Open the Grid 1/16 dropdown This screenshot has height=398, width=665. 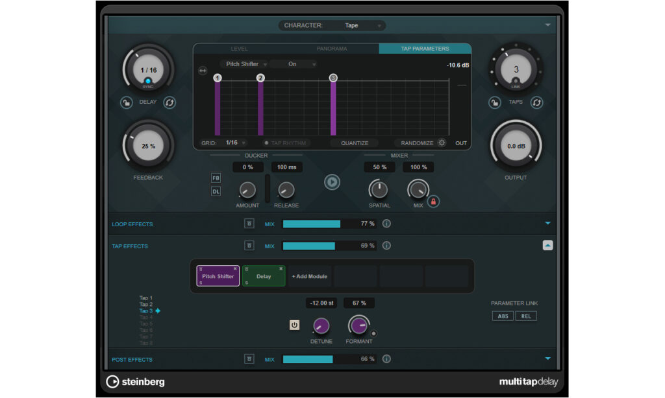(x=235, y=143)
